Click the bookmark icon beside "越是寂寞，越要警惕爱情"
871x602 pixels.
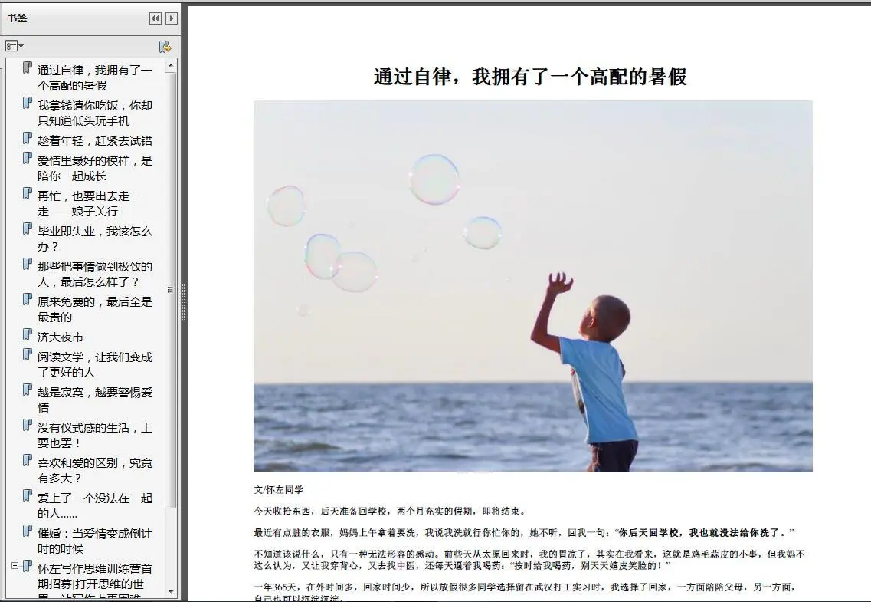click(x=28, y=390)
